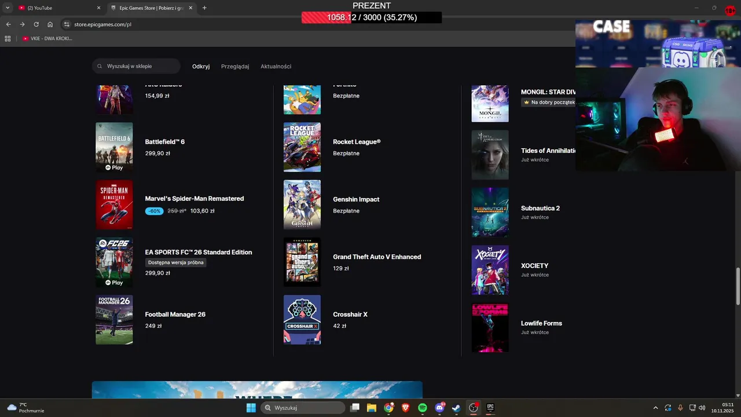Select the Odkryj store tab
Viewport: 741px width, 417px height.
[x=201, y=67]
